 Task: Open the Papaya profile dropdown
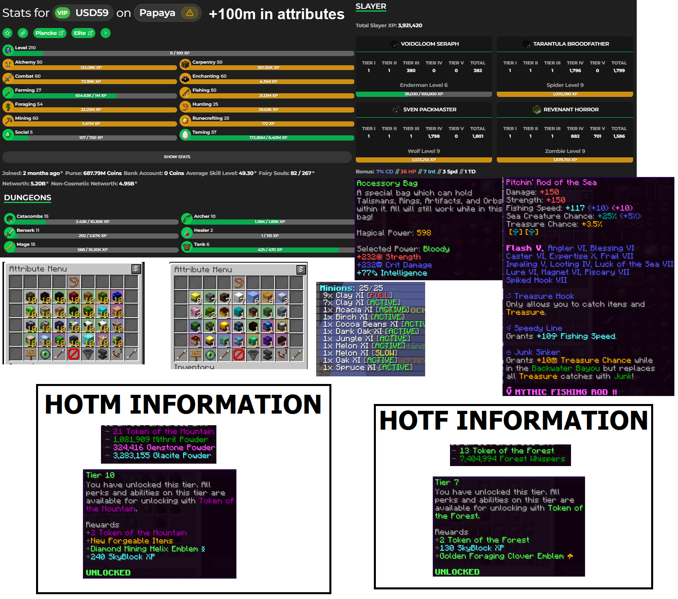157,13
